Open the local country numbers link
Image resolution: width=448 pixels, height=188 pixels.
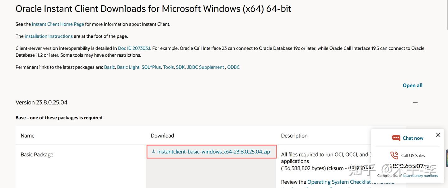(420, 176)
